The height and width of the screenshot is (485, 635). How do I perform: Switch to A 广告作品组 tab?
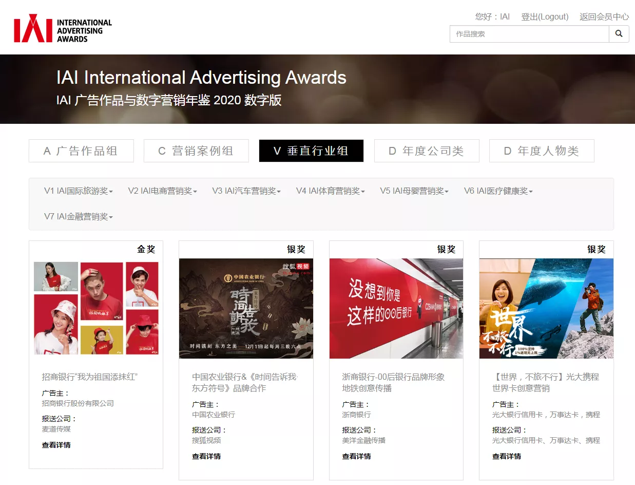[x=81, y=151]
